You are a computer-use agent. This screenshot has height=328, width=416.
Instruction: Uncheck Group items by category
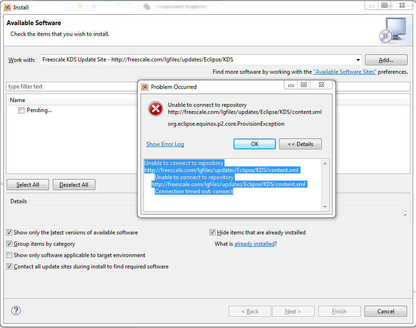point(9,244)
